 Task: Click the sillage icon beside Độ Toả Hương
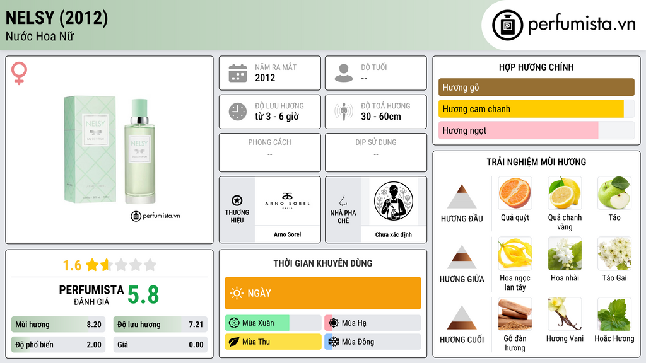click(344, 112)
